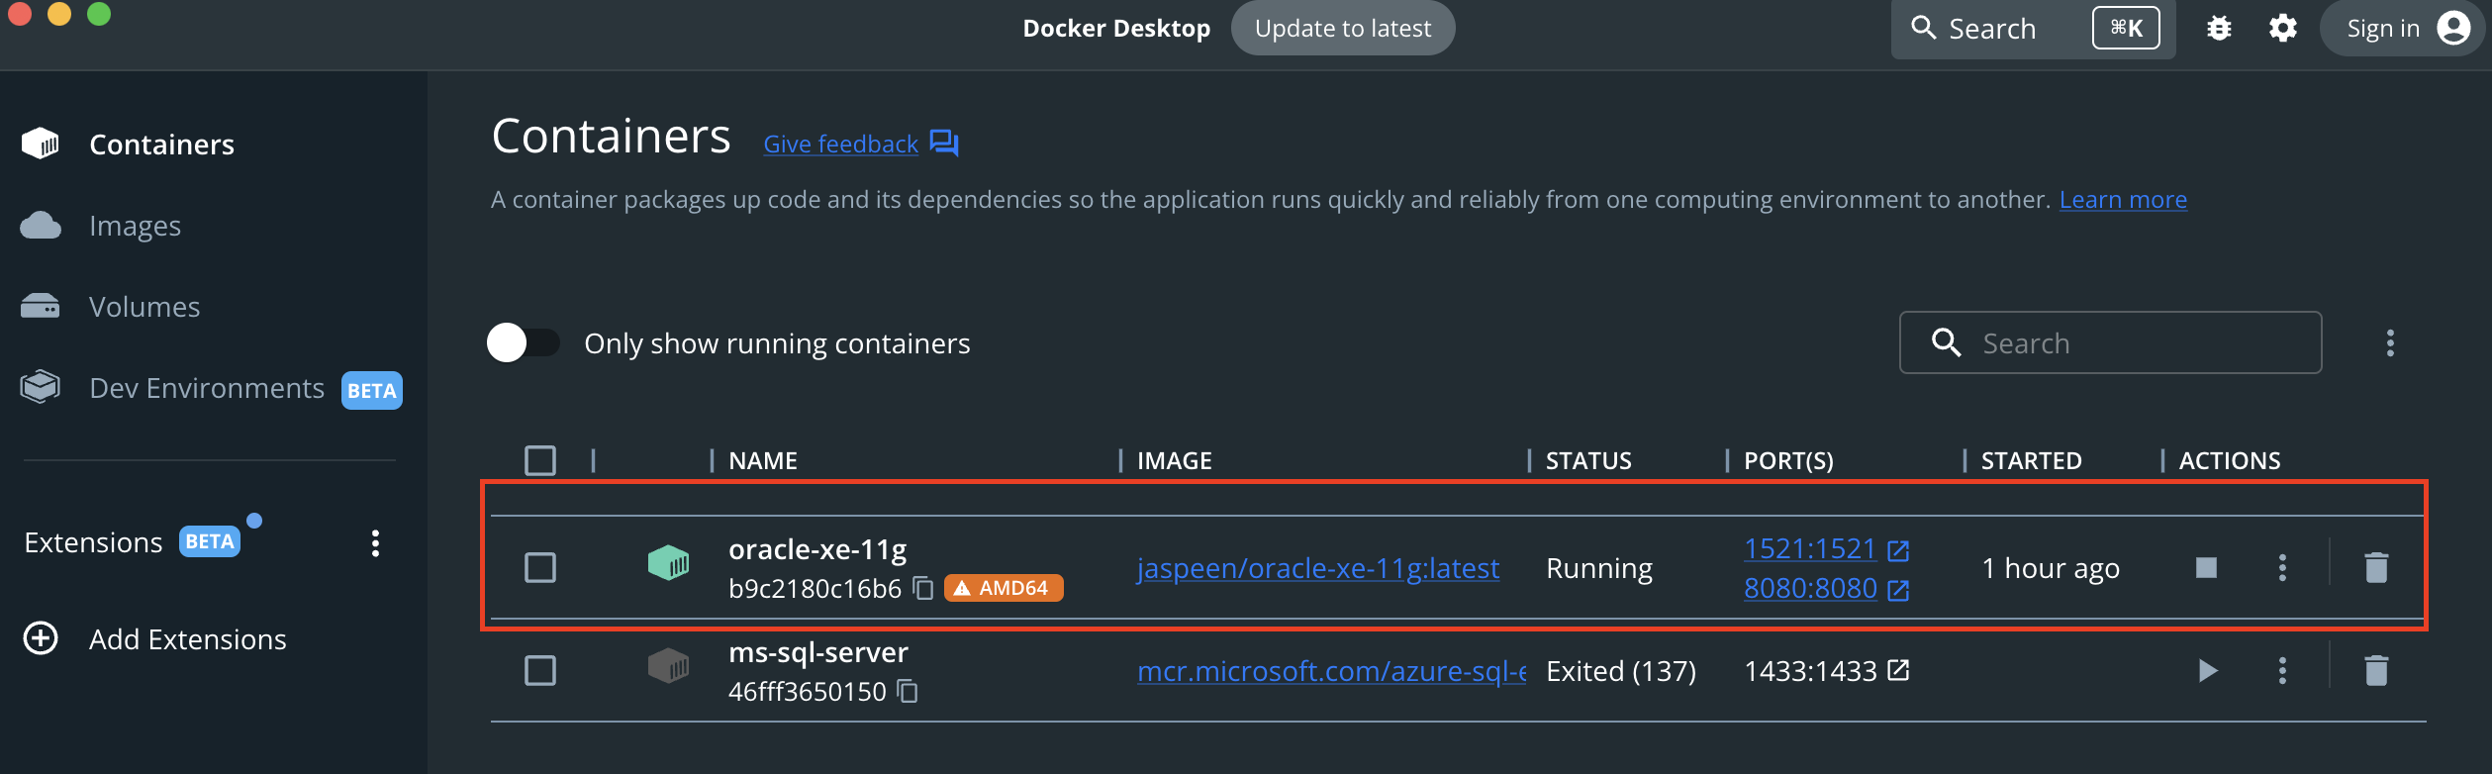Open table options three-dot menu near search
2492x774 pixels.
pos(2390,343)
